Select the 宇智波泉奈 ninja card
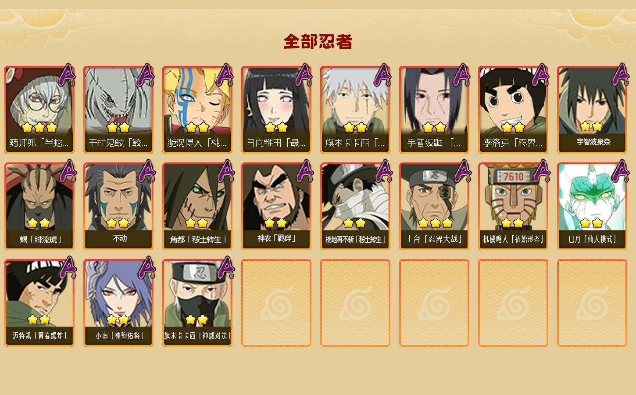636x395 pixels. pos(592,110)
